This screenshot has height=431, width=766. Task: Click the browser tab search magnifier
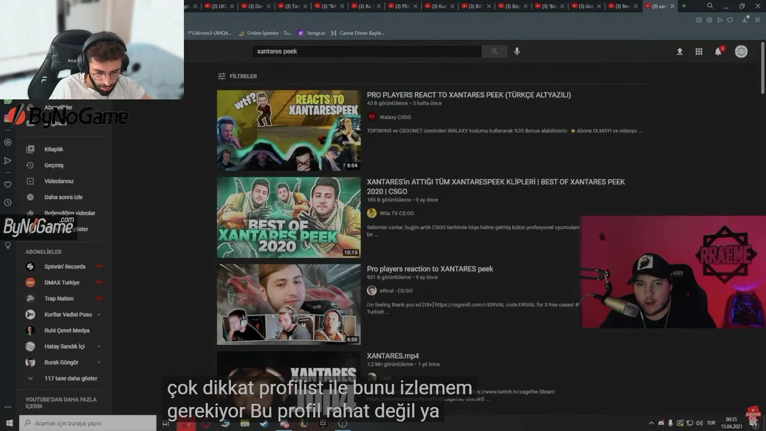pyautogui.click(x=710, y=6)
